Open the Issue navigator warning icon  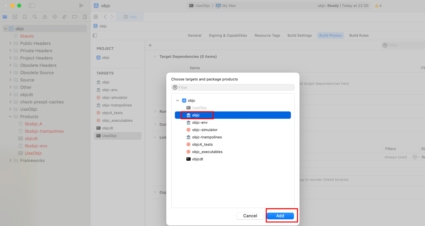point(45,17)
